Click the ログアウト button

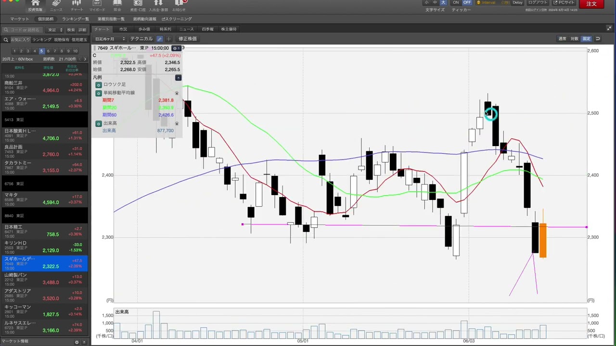click(538, 2)
